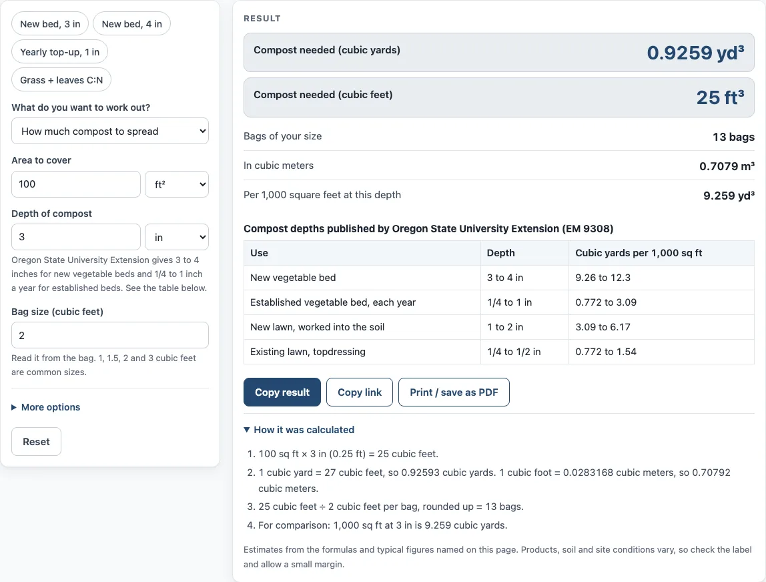The width and height of the screenshot is (766, 582).
Task: Select the 'Grass + leaves C:N' preset
Action: click(61, 79)
